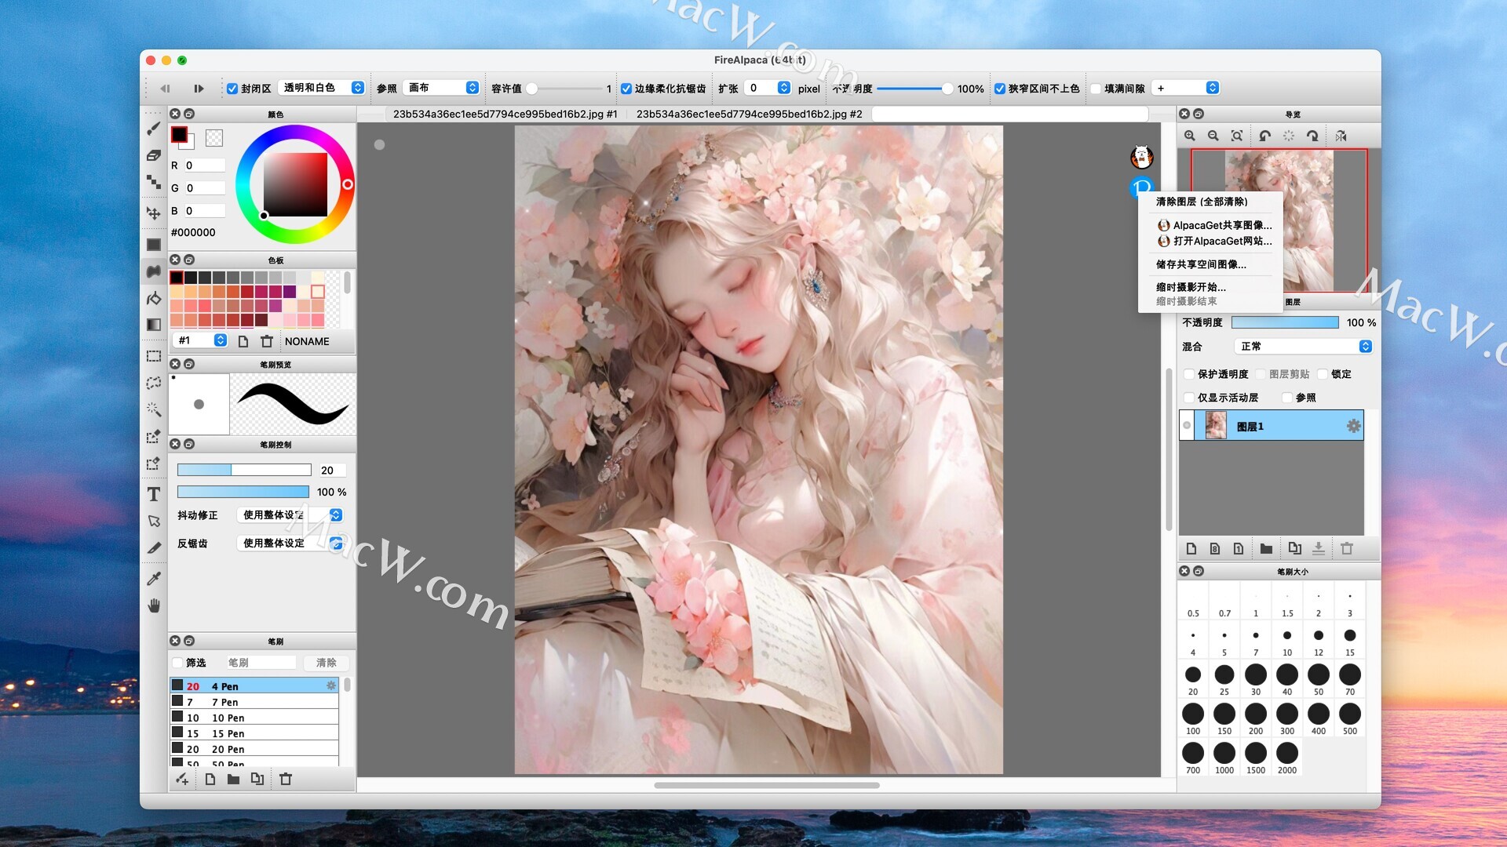Switch to document tab ending #1
Viewport: 1507px width, 847px height.
(x=505, y=115)
